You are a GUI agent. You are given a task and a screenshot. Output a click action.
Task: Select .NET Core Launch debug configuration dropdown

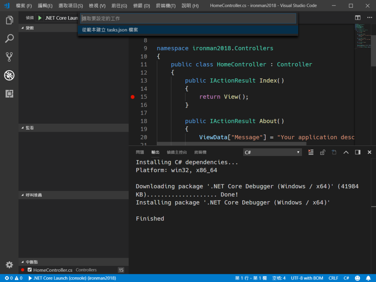coord(61,18)
